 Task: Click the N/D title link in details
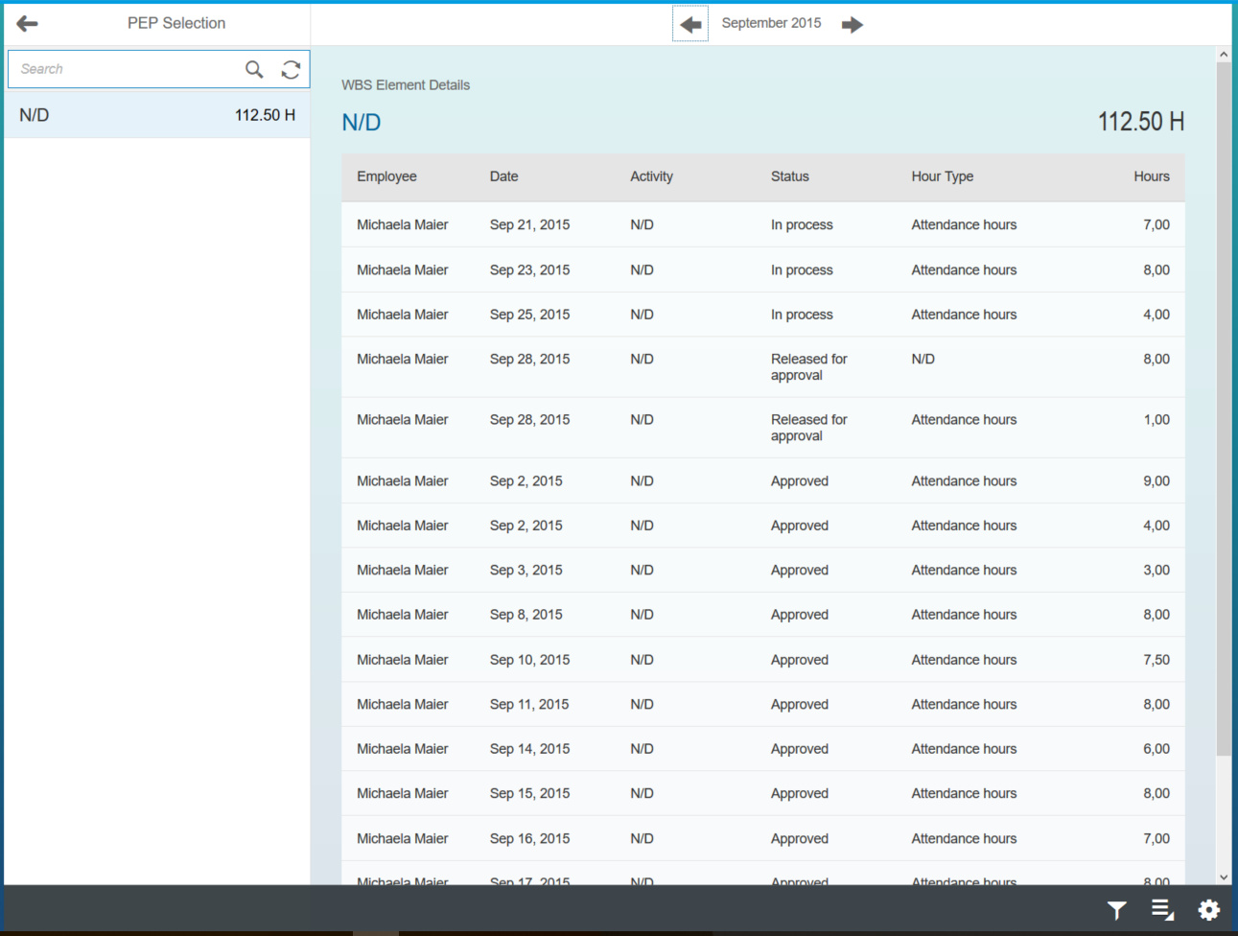pos(362,123)
